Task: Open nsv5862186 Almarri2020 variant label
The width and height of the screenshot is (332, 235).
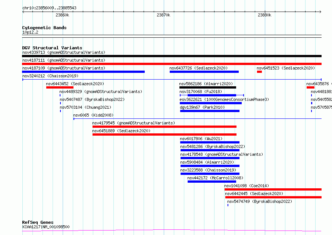Action: click(206, 84)
